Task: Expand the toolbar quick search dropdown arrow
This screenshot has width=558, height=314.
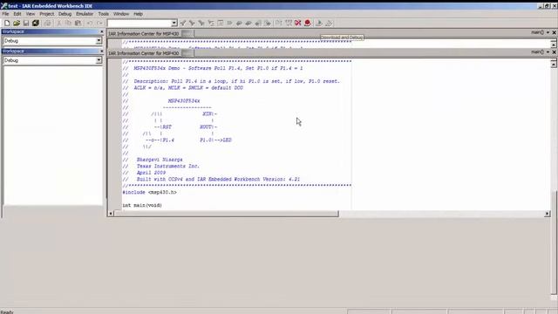Action: (x=174, y=24)
